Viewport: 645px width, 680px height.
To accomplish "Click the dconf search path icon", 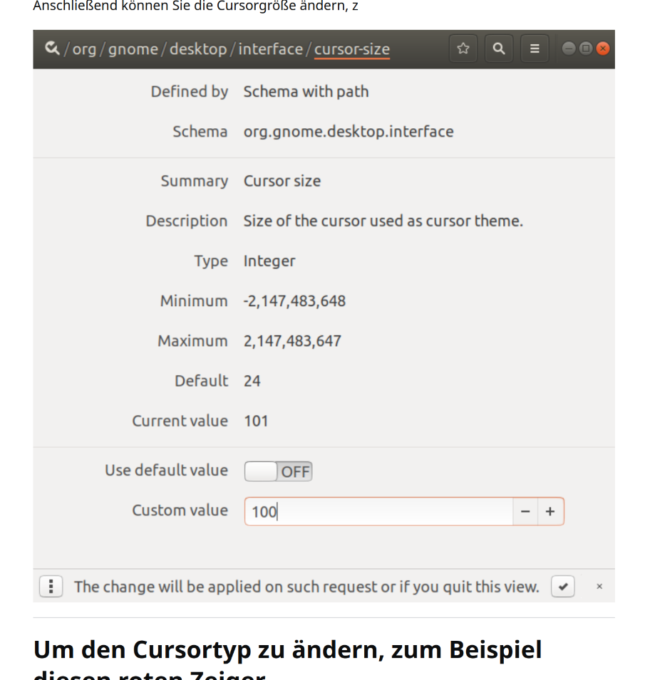I will click(x=52, y=48).
